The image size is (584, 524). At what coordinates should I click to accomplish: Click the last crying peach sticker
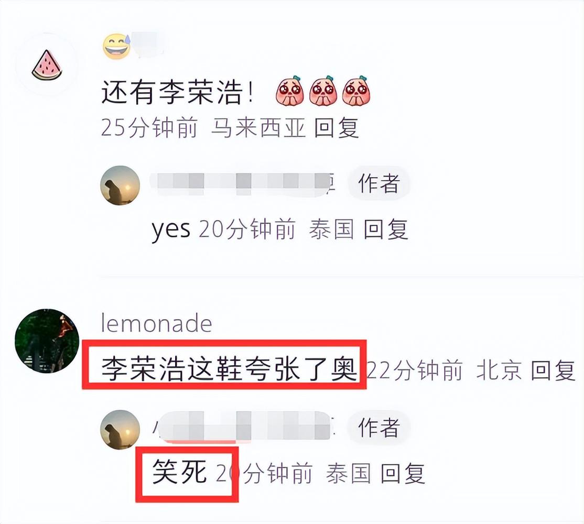[356, 91]
